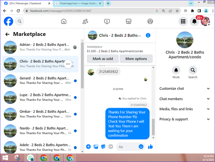Click the Share page icon in address bar
The image size is (215, 162).
click(x=170, y=11)
